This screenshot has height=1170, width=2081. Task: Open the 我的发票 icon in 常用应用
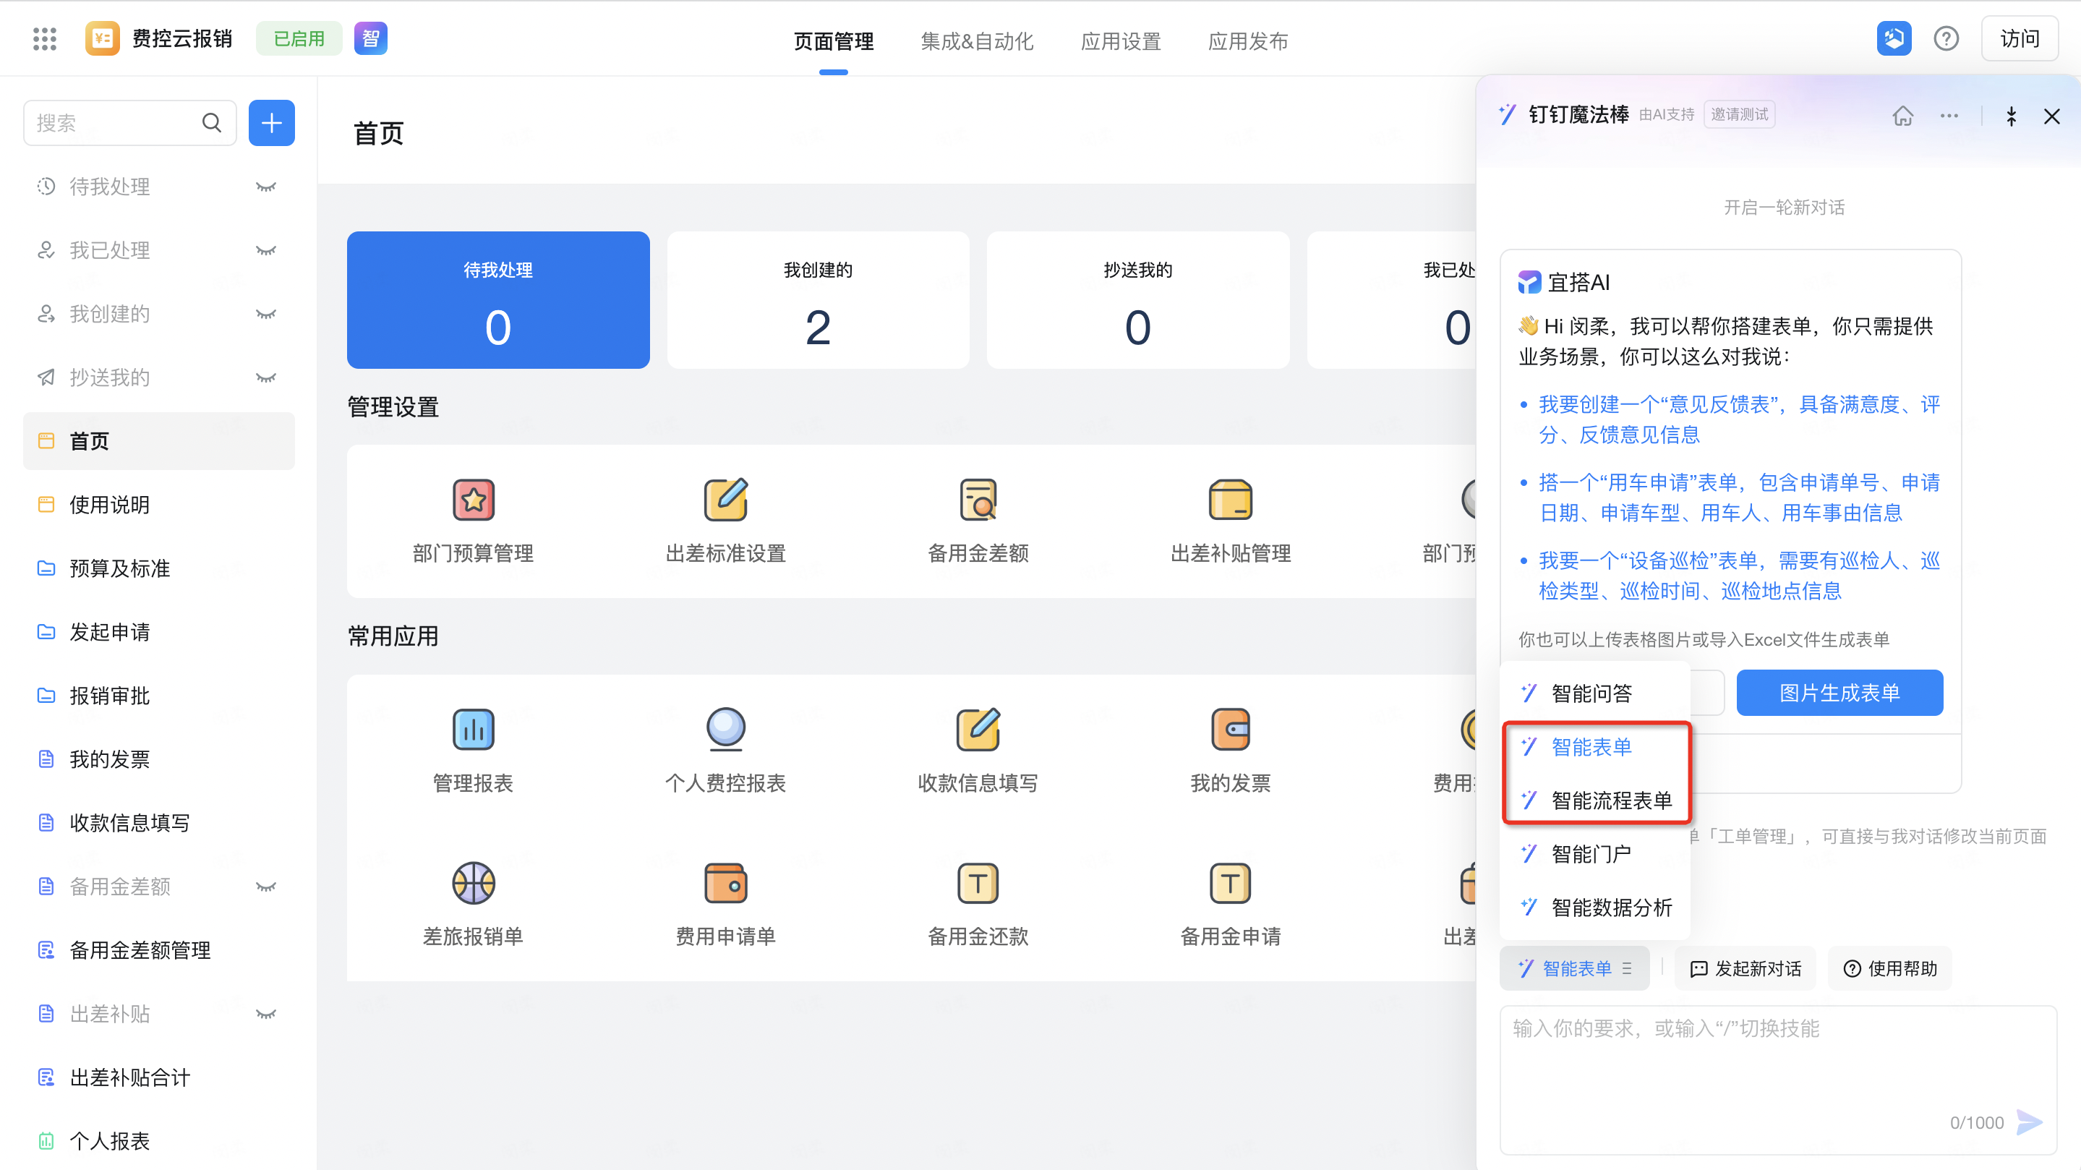[1231, 729]
